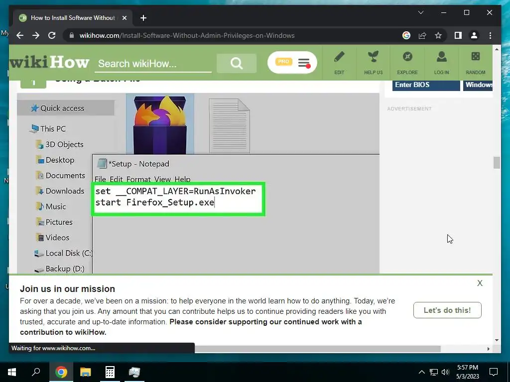The image size is (510, 382).
Task: Close the Join us mission banner
Action: [x=480, y=283]
